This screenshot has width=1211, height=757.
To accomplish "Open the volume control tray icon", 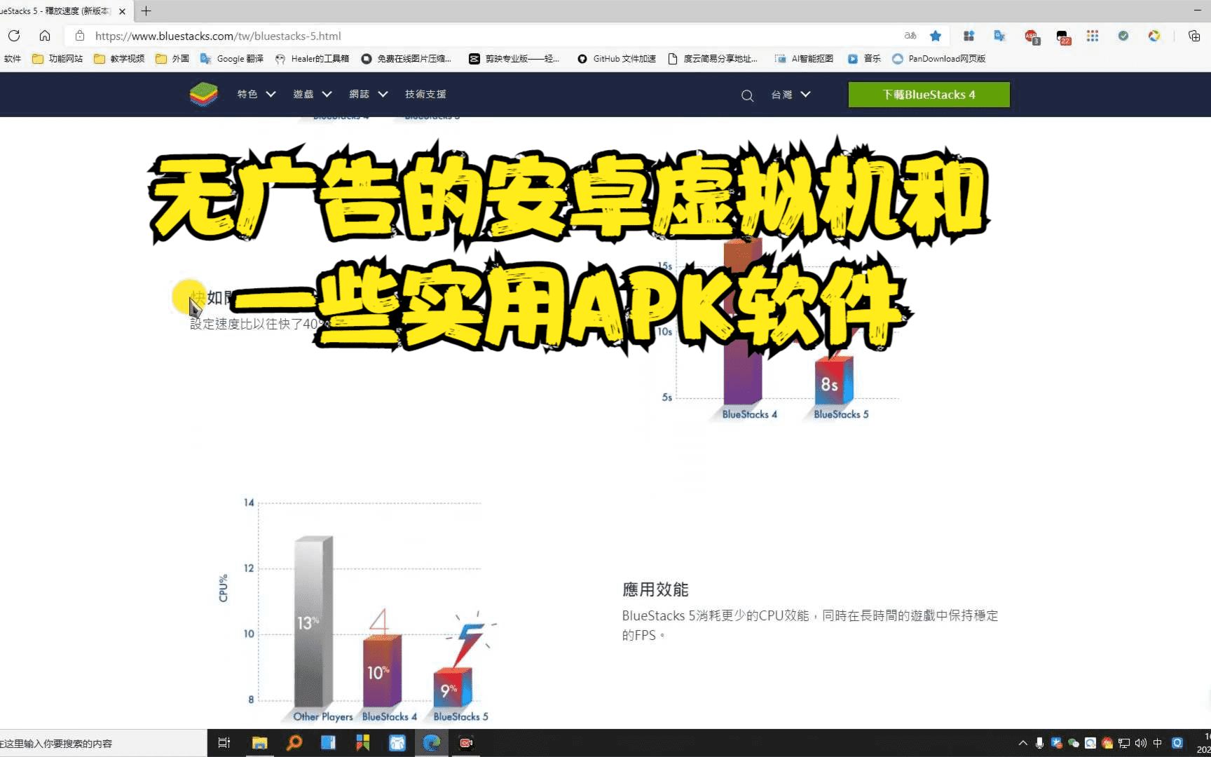I will coord(1141,743).
